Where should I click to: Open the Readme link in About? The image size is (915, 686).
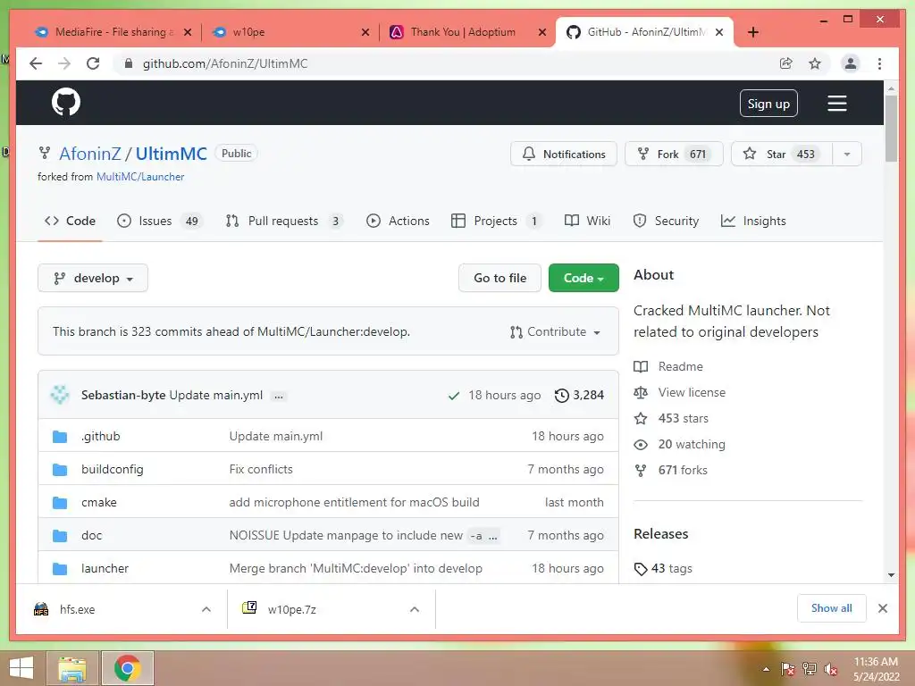[668, 366]
